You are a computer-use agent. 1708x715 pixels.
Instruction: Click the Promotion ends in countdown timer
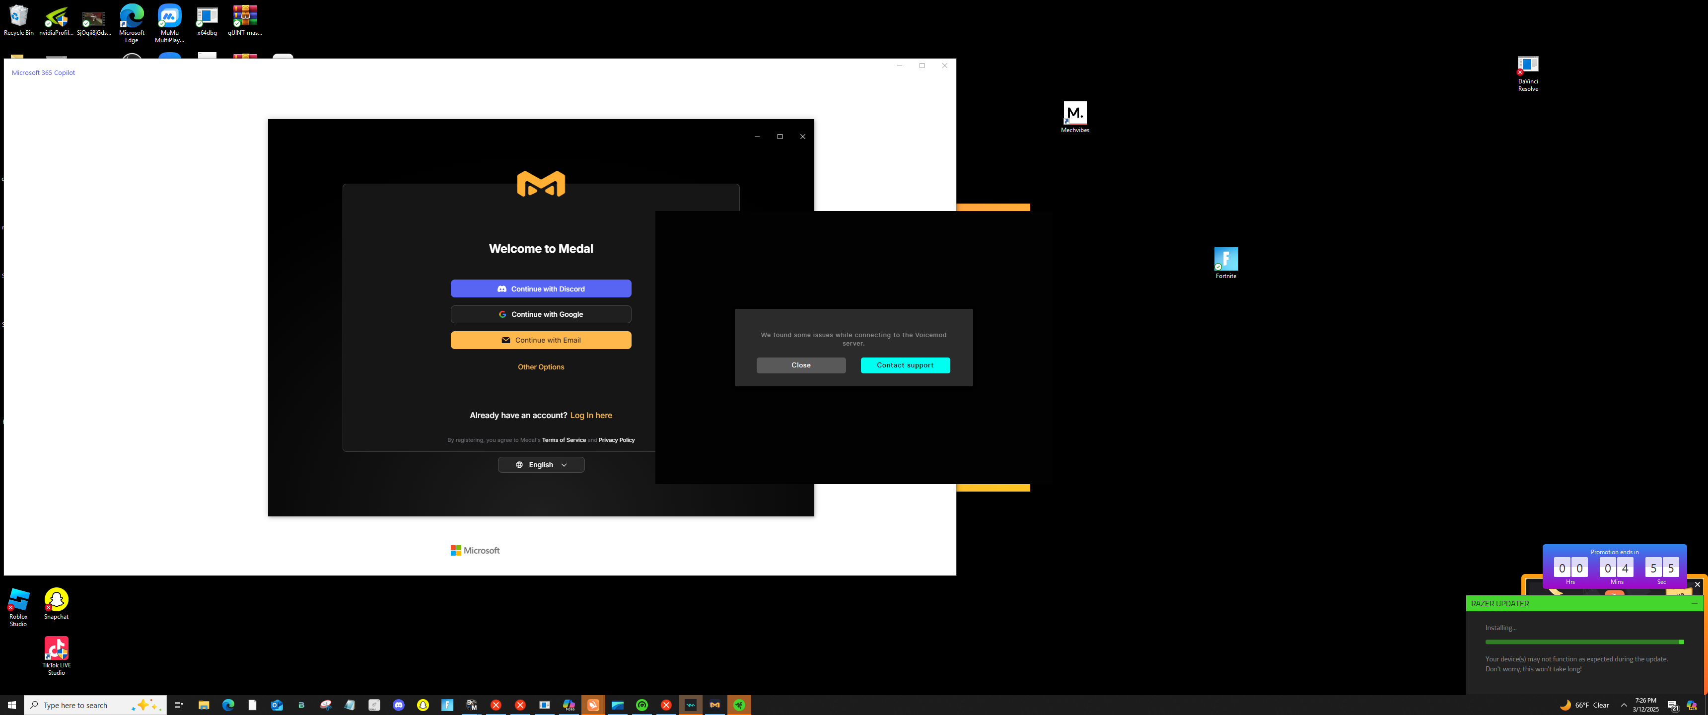1615,567
